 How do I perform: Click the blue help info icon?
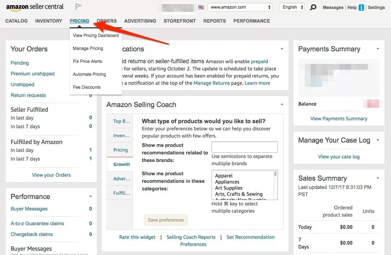click(x=361, y=8)
